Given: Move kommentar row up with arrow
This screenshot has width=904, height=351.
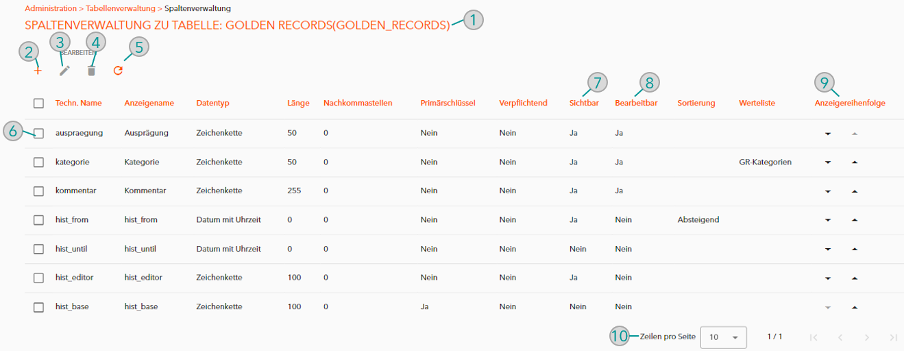Looking at the screenshot, I should coord(854,191).
